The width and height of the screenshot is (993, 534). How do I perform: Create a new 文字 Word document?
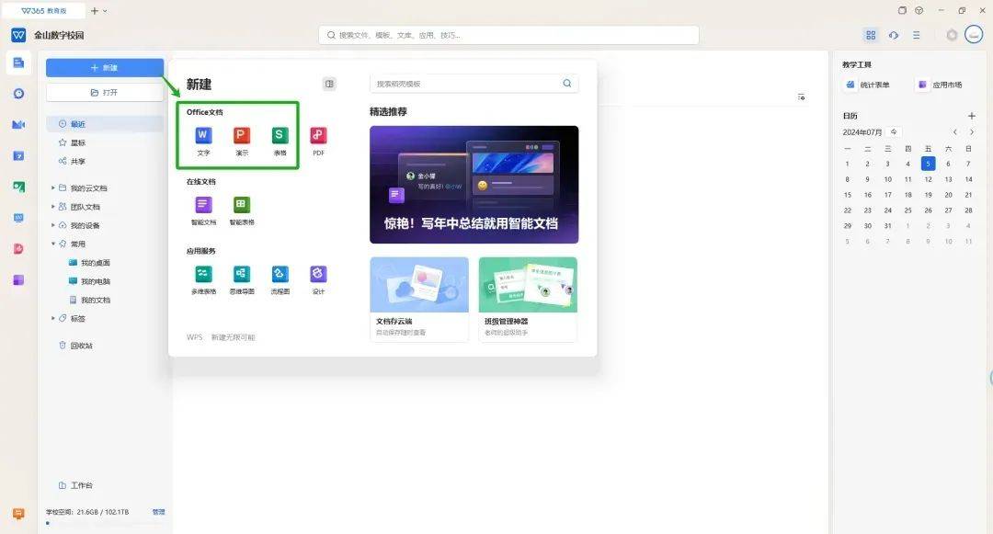[x=202, y=141]
